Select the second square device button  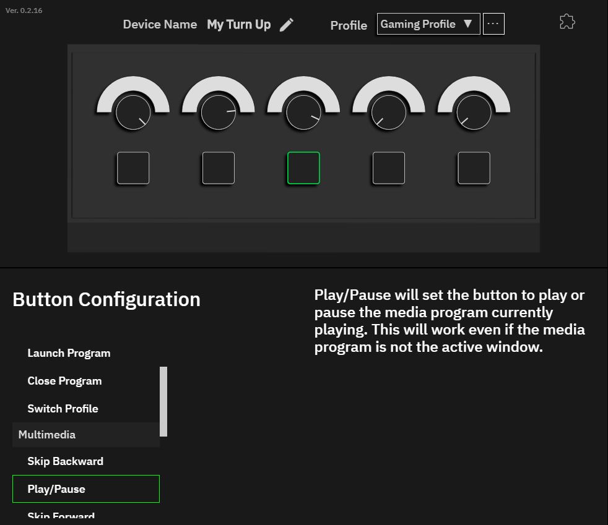click(218, 168)
